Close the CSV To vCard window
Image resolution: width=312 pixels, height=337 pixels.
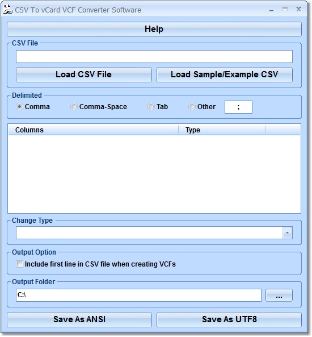(x=298, y=9)
